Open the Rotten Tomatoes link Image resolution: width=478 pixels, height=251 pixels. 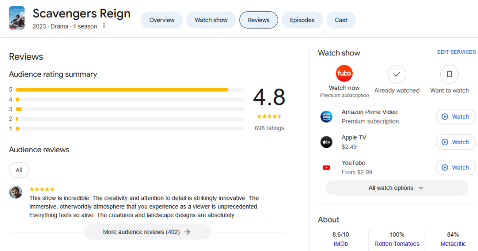pyautogui.click(x=397, y=244)
